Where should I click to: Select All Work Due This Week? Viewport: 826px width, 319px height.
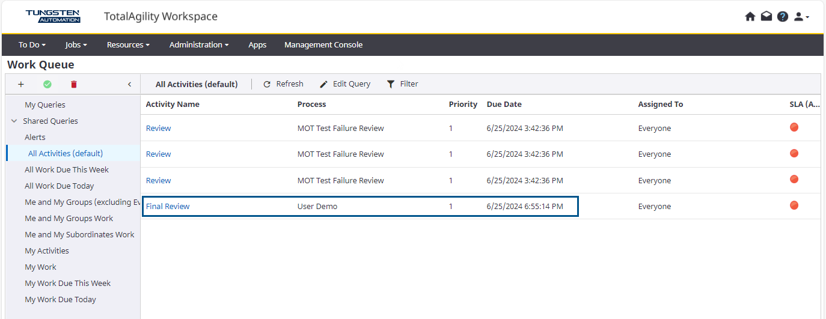67,169
